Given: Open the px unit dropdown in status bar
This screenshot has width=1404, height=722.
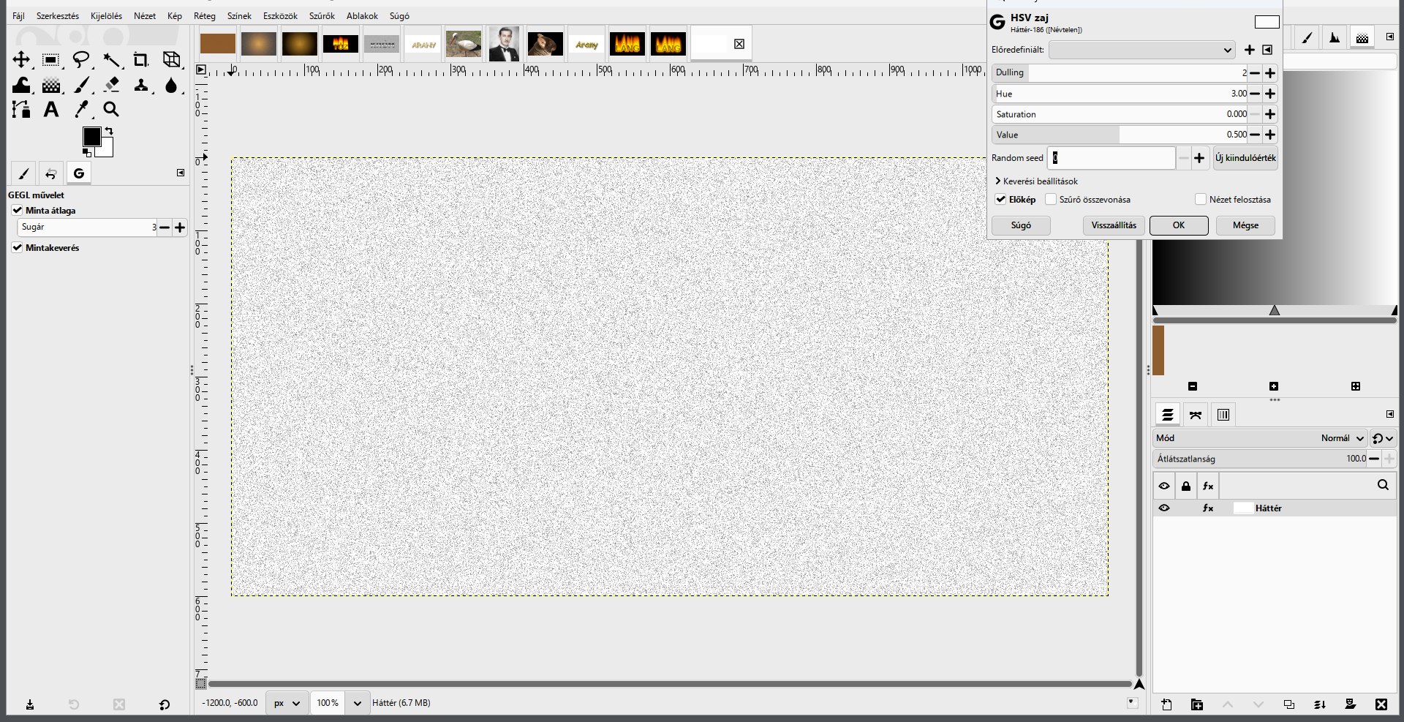Looking at the screenshot, I should pos(286,703).
